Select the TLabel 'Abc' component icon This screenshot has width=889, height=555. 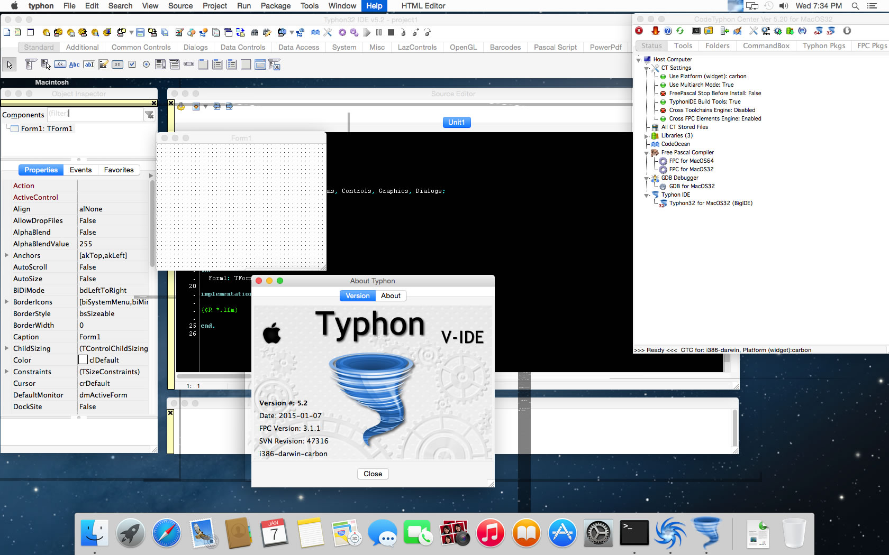pos(75,64)
